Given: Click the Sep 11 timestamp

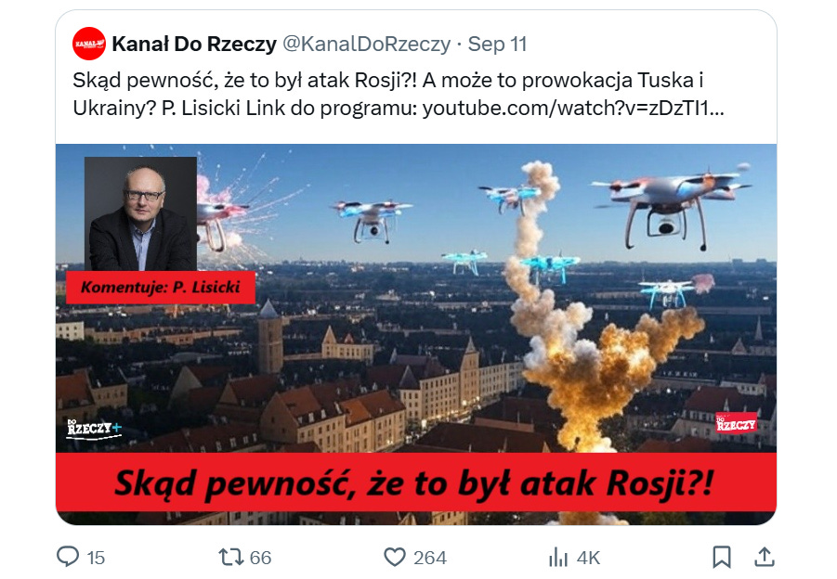Looking at the screenshot, I should [498, 44].
